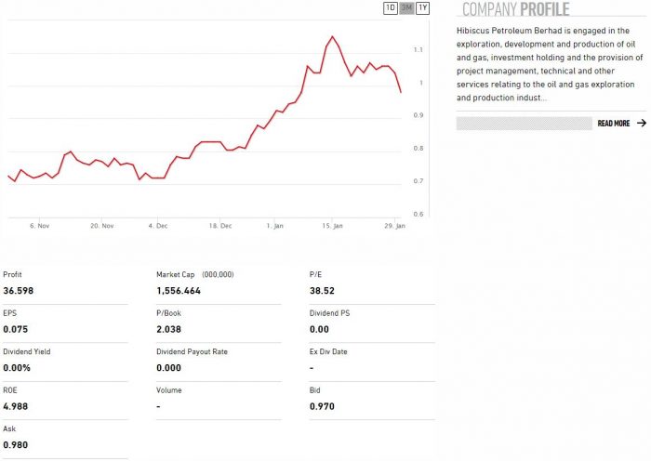Click the Bid price 0.970
The image size is (651, 461).
322,406
